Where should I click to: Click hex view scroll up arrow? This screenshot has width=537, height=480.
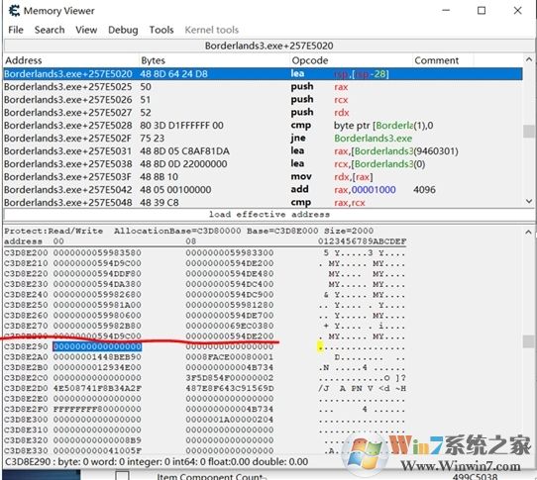click(529, 233)
